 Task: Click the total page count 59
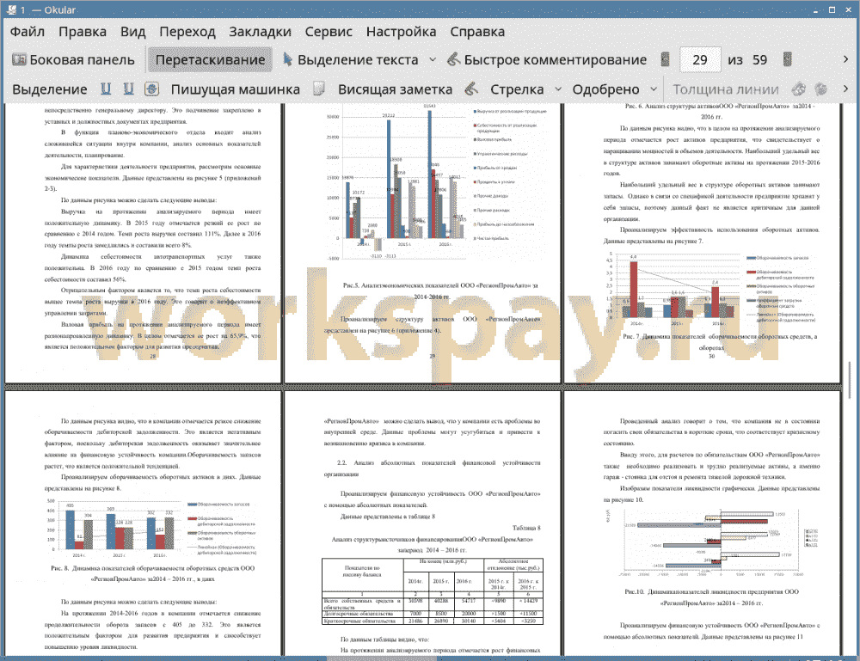(x=759, y=60)
